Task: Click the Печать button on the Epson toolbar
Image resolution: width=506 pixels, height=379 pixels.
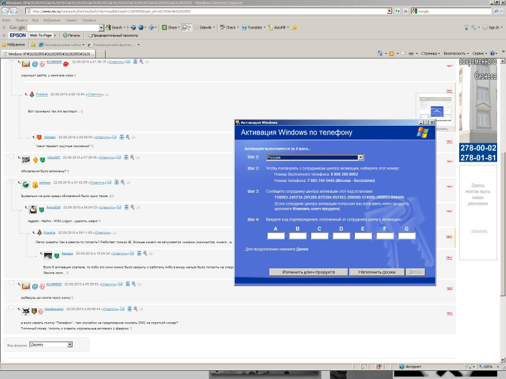Action: click(71, 35)
